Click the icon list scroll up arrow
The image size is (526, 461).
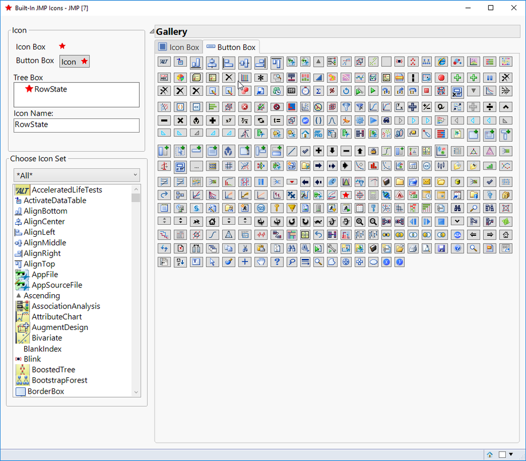point(136,189)
